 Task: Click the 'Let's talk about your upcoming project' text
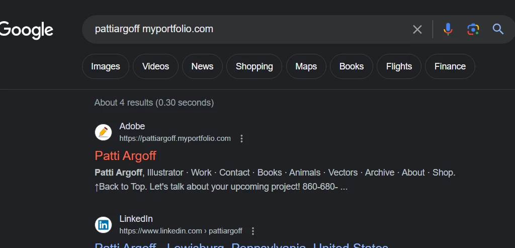pyautogui.click(x=225, y=187)
